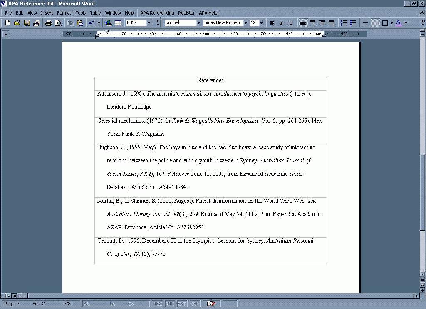The width and height of the screenshot is (426, 309).
Task: Toggle EXT extend selection indicator
Action: (181, 304)
